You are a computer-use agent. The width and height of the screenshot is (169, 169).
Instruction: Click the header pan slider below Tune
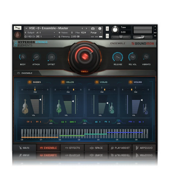121,37
